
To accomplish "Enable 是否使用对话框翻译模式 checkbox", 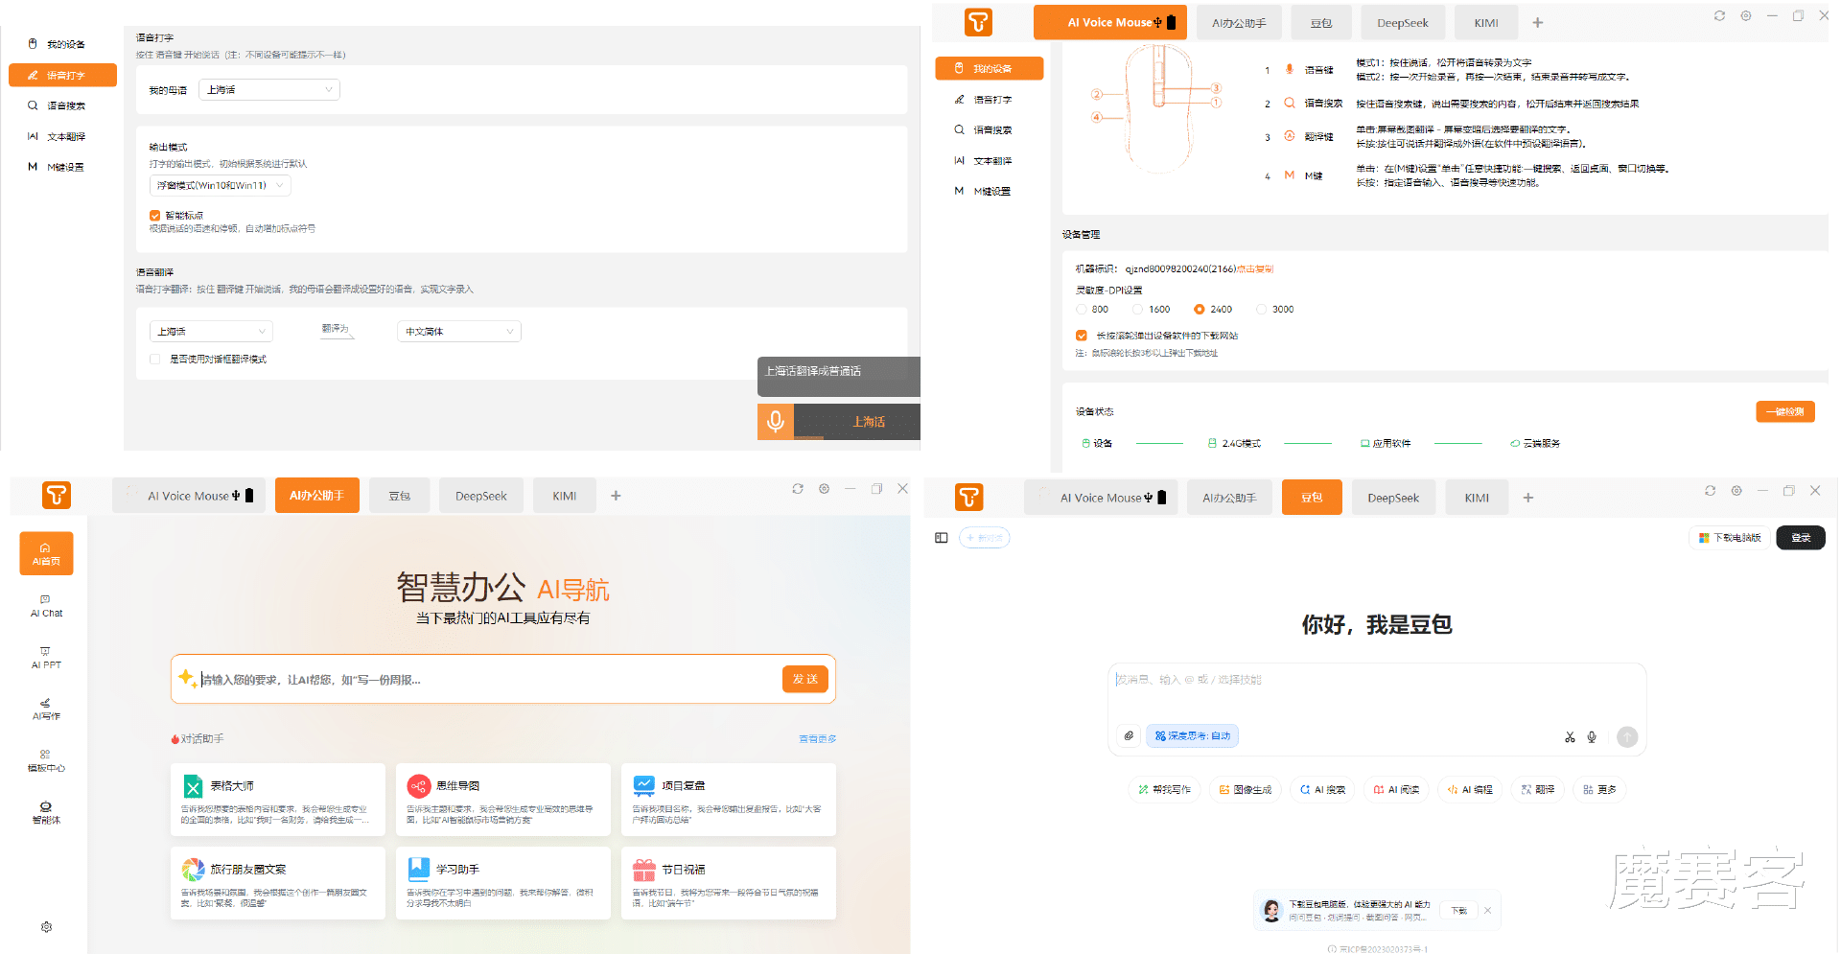I will (154, 360).
